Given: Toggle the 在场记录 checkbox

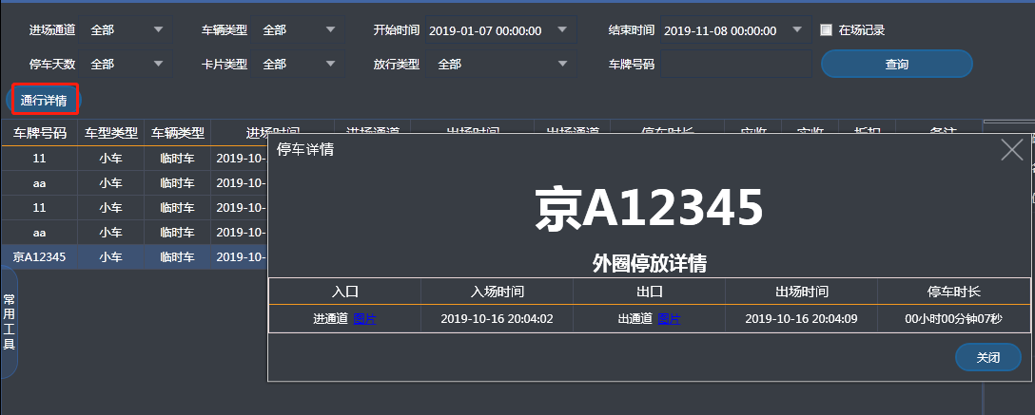Looking at the screenshot, I should pyautogui.click(x=826, y=29).
